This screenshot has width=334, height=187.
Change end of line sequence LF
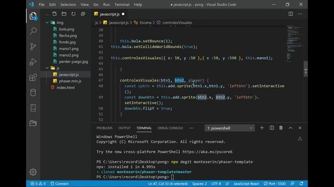click(x=227, y=183)
